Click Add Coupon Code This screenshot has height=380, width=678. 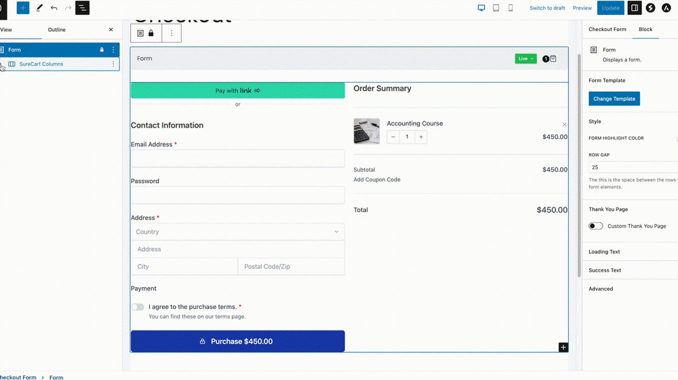(x=376, y=180)
